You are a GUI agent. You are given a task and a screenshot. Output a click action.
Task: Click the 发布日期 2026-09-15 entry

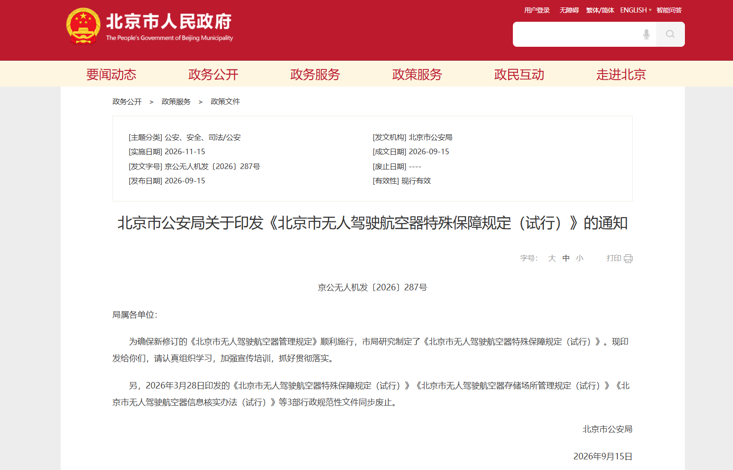click(x=167, y=181)
